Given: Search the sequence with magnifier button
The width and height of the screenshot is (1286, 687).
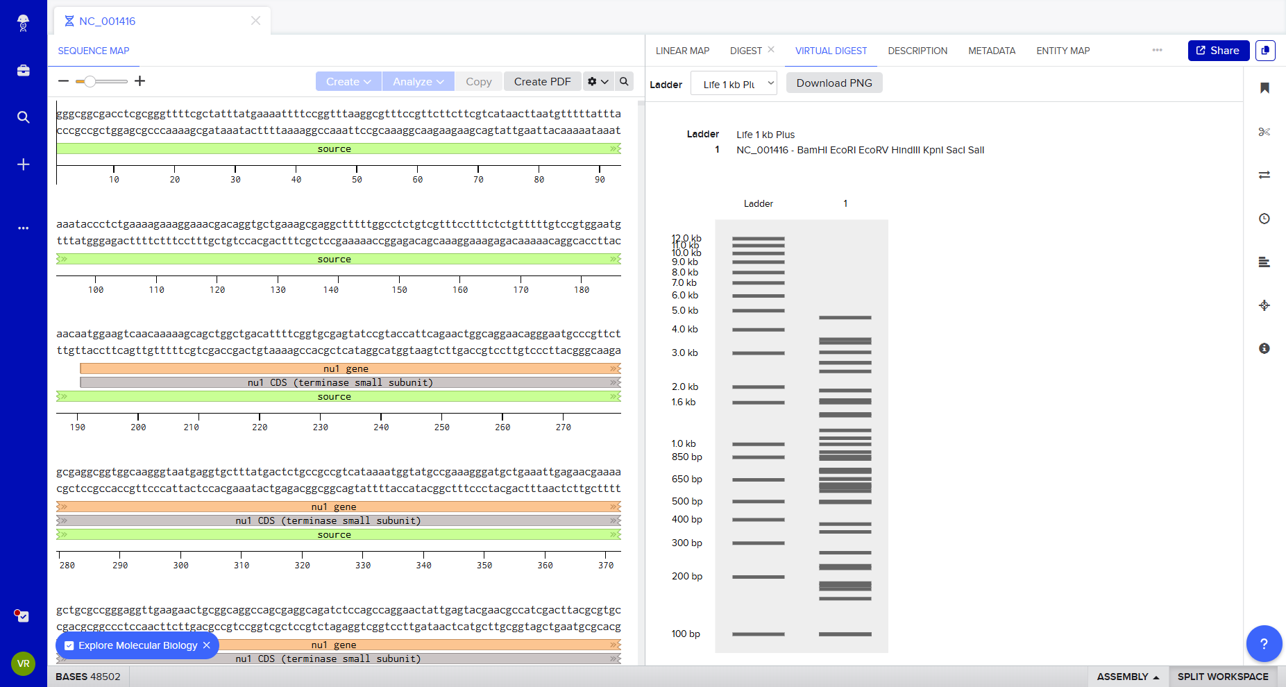Looking at the screenshot, I should (624, 81).
